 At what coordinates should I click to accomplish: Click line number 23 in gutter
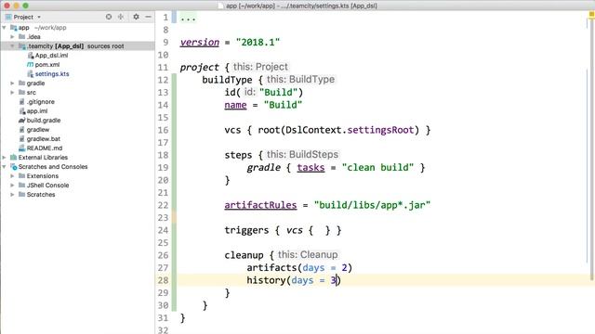tap(163, 217)
